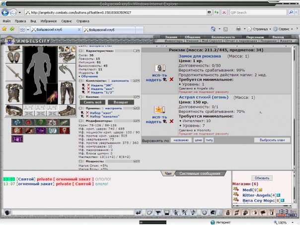Delete the fire astral item with red X

click(x=171, y=121)
